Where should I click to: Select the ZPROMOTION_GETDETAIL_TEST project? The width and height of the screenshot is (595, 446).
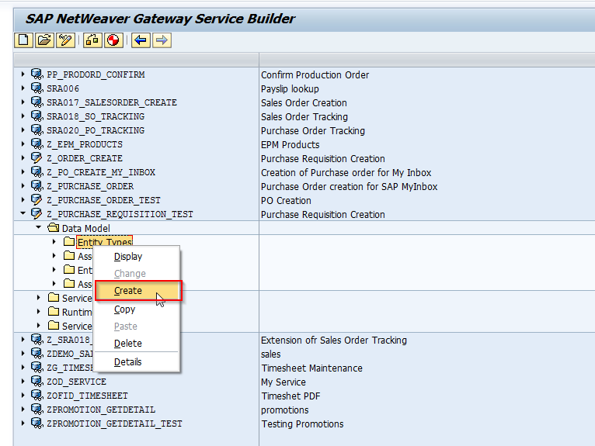pos(114,424)
